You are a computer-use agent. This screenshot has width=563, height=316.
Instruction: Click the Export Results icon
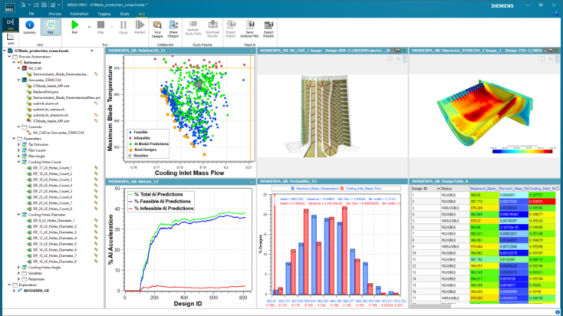pos(268,28)
